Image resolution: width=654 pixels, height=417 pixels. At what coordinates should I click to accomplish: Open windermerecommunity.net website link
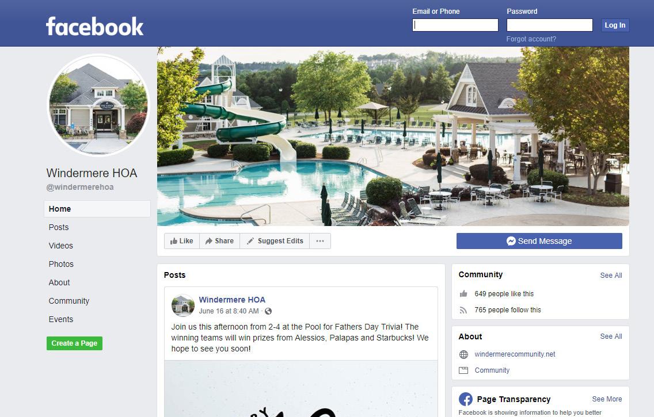tap(515, 354)
